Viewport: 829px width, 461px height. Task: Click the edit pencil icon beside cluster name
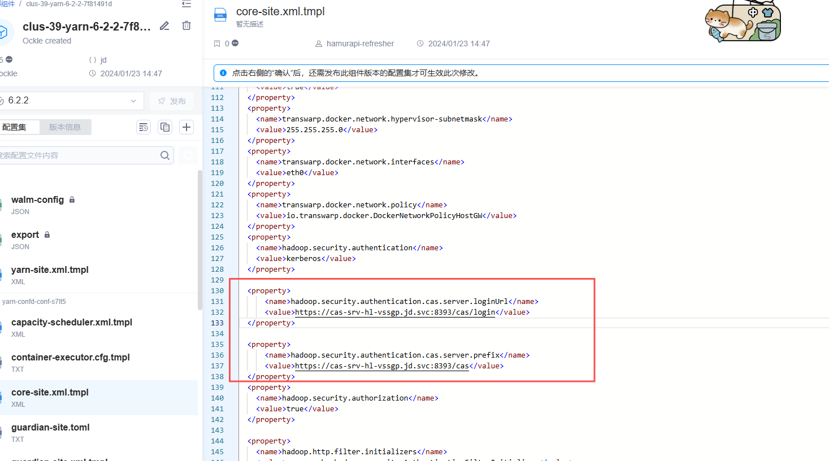[164, 26]
